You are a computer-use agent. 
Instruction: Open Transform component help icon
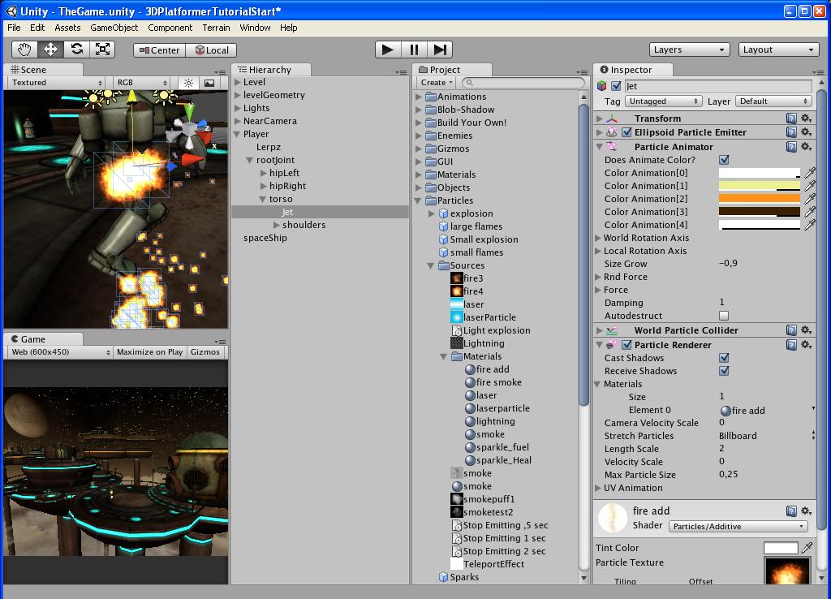(791, 119)
